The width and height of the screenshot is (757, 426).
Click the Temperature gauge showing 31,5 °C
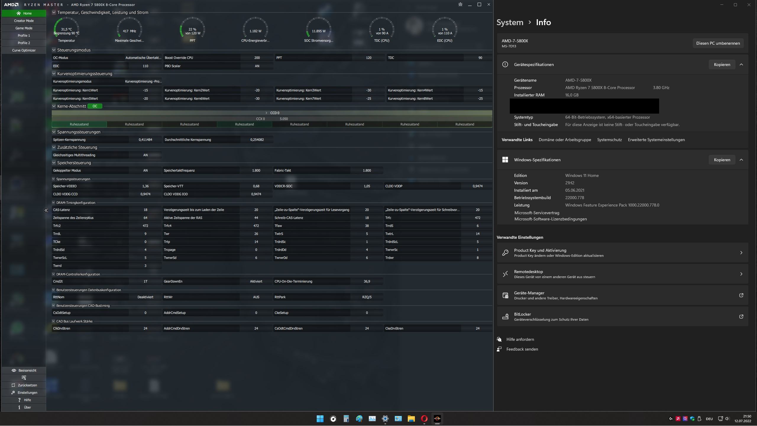pos(67,30)
